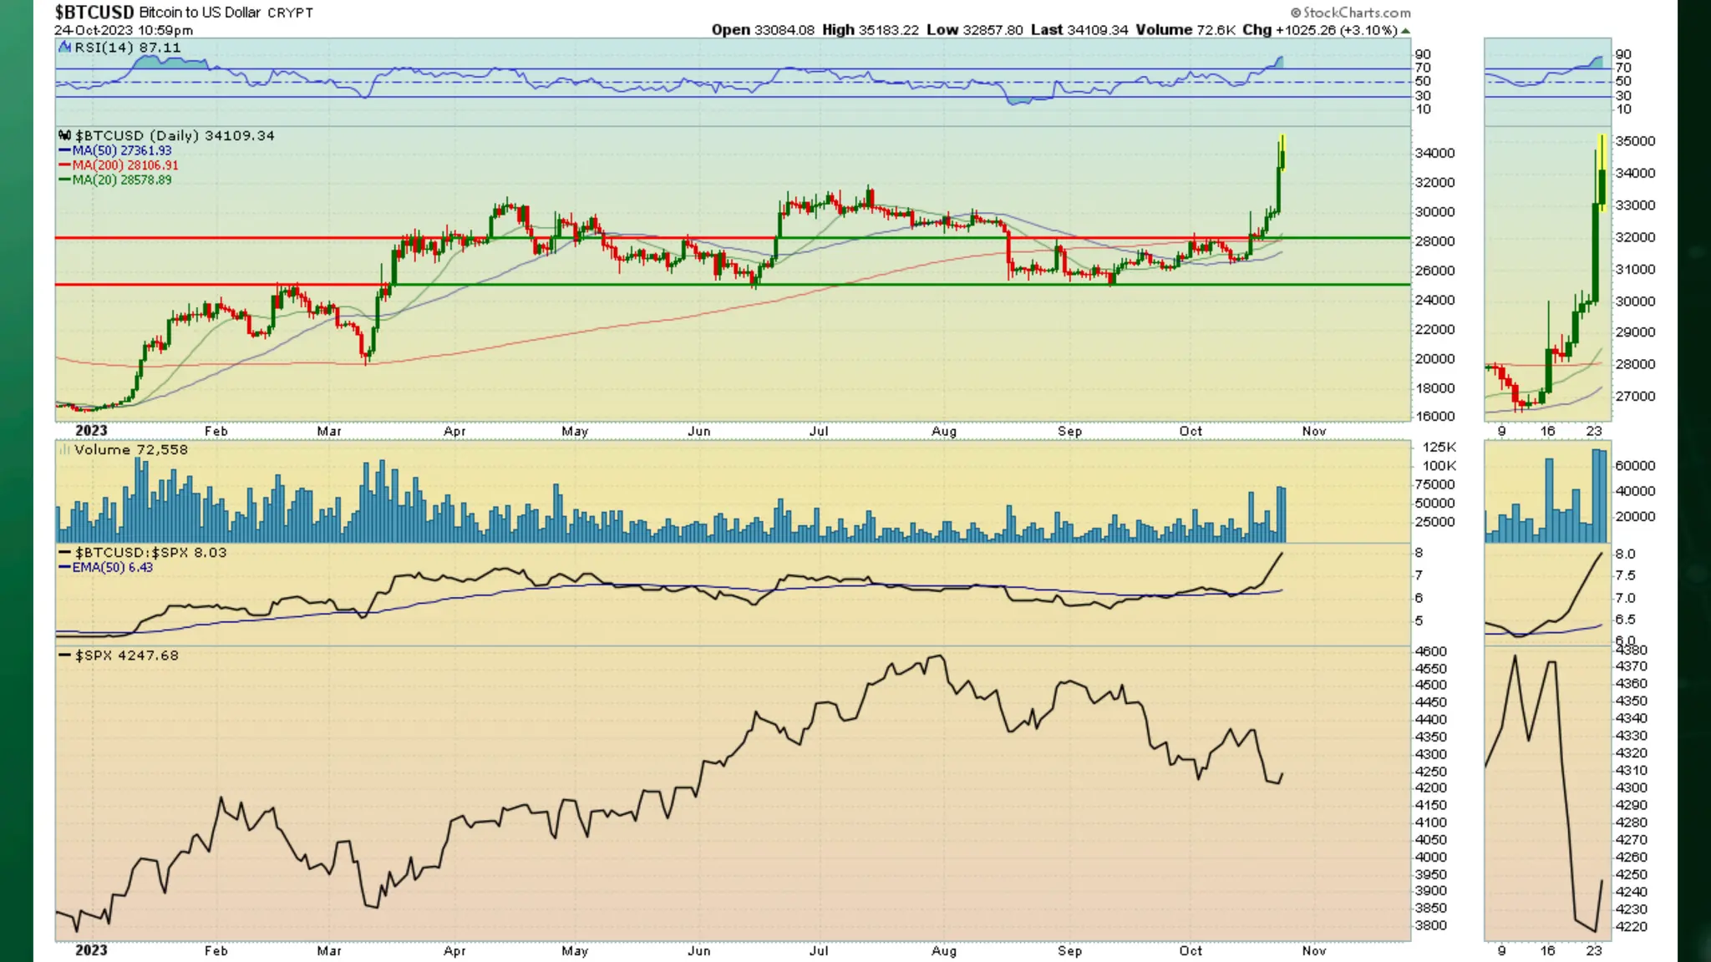Select the MA(200) 28106.91 legend entry
The height and width of the screenshot is (962, 1711).
[124, 165]
